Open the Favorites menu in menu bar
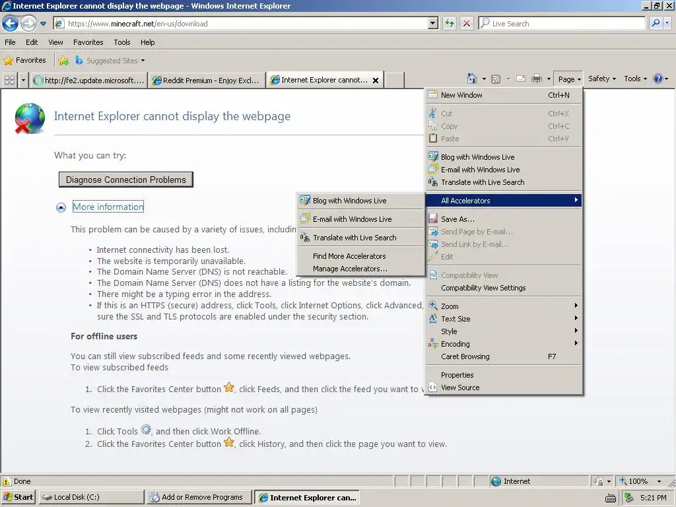Viewport: 676px width, 507px height. [x=88, y=42]
